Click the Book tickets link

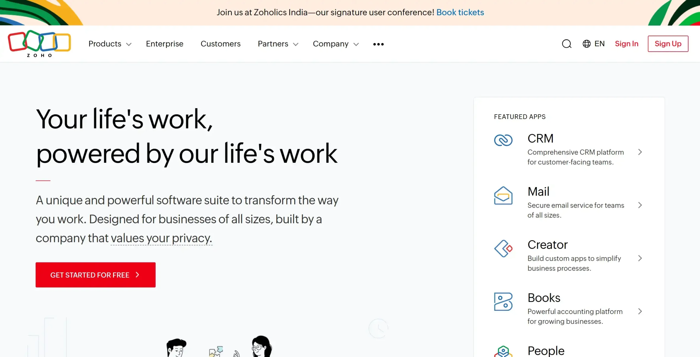click(x=460, y=12)
